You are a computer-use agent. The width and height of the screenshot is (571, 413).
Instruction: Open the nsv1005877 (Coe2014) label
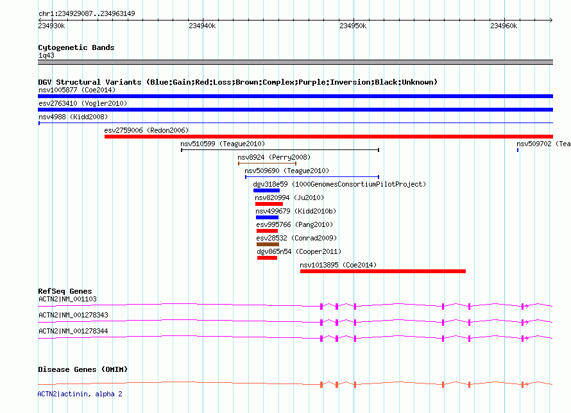77,90
